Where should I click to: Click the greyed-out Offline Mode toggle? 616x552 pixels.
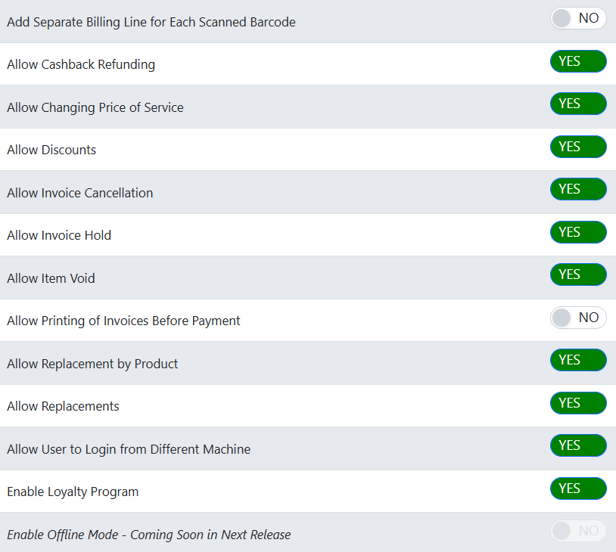point(578,531)
